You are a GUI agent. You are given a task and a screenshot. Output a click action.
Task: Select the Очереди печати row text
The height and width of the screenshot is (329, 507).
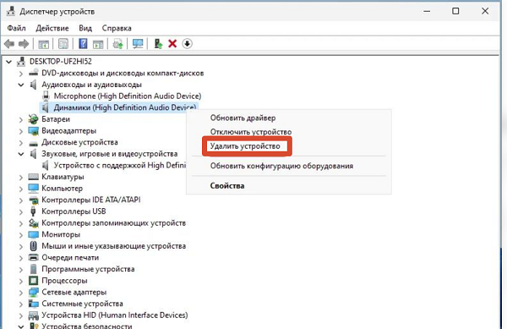(x=70, y=257)
